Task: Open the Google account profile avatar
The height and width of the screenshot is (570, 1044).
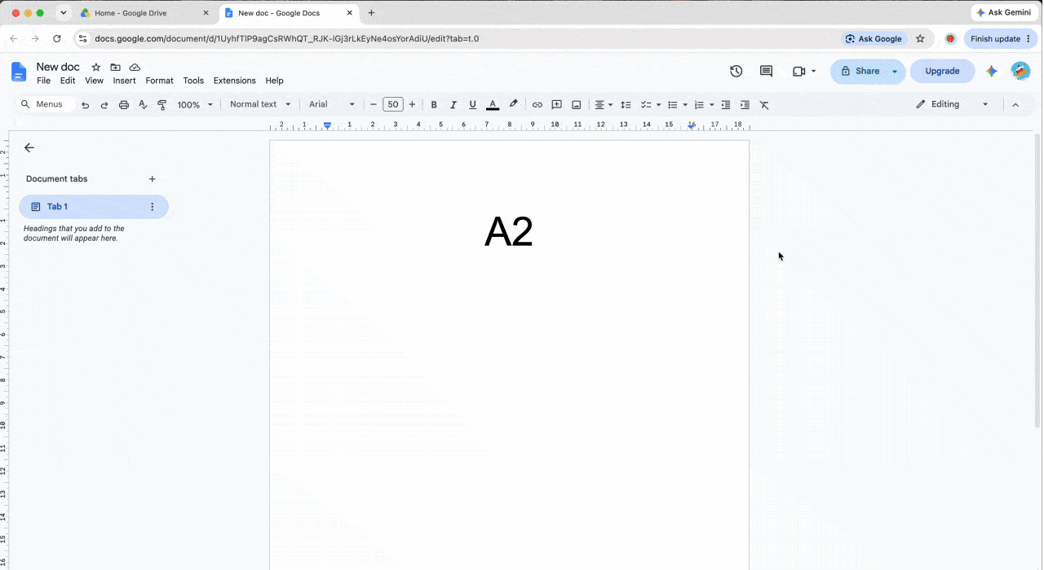Action: pos(1020,71)
